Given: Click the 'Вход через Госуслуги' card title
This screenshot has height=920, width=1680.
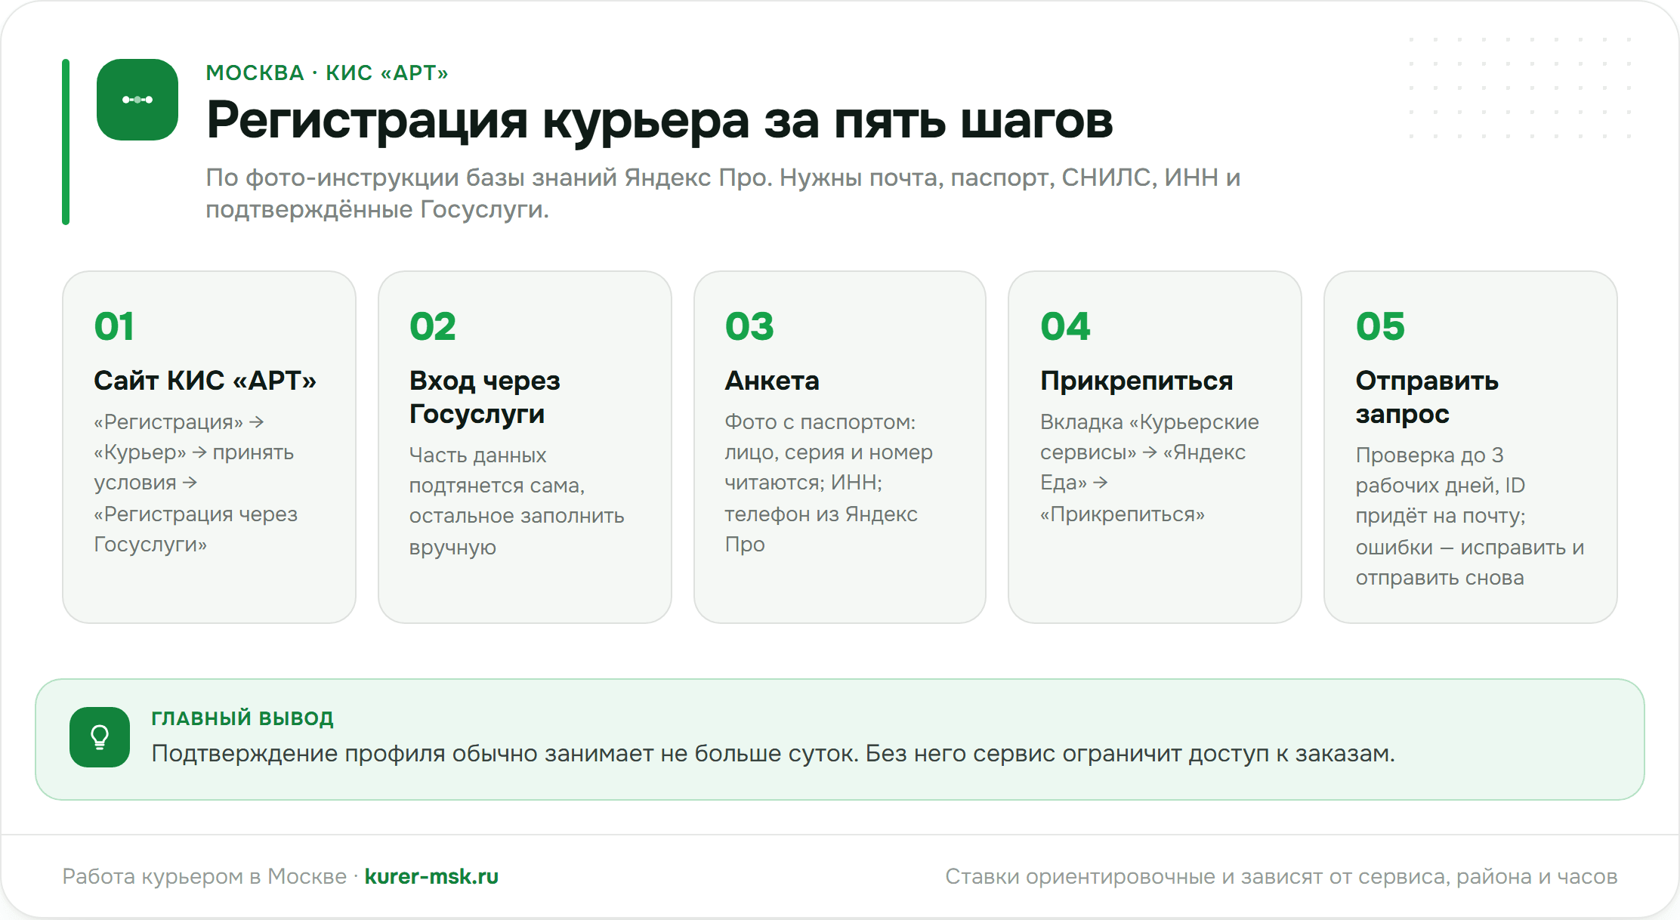Looking at the screenshot, I should pos(484,397).
